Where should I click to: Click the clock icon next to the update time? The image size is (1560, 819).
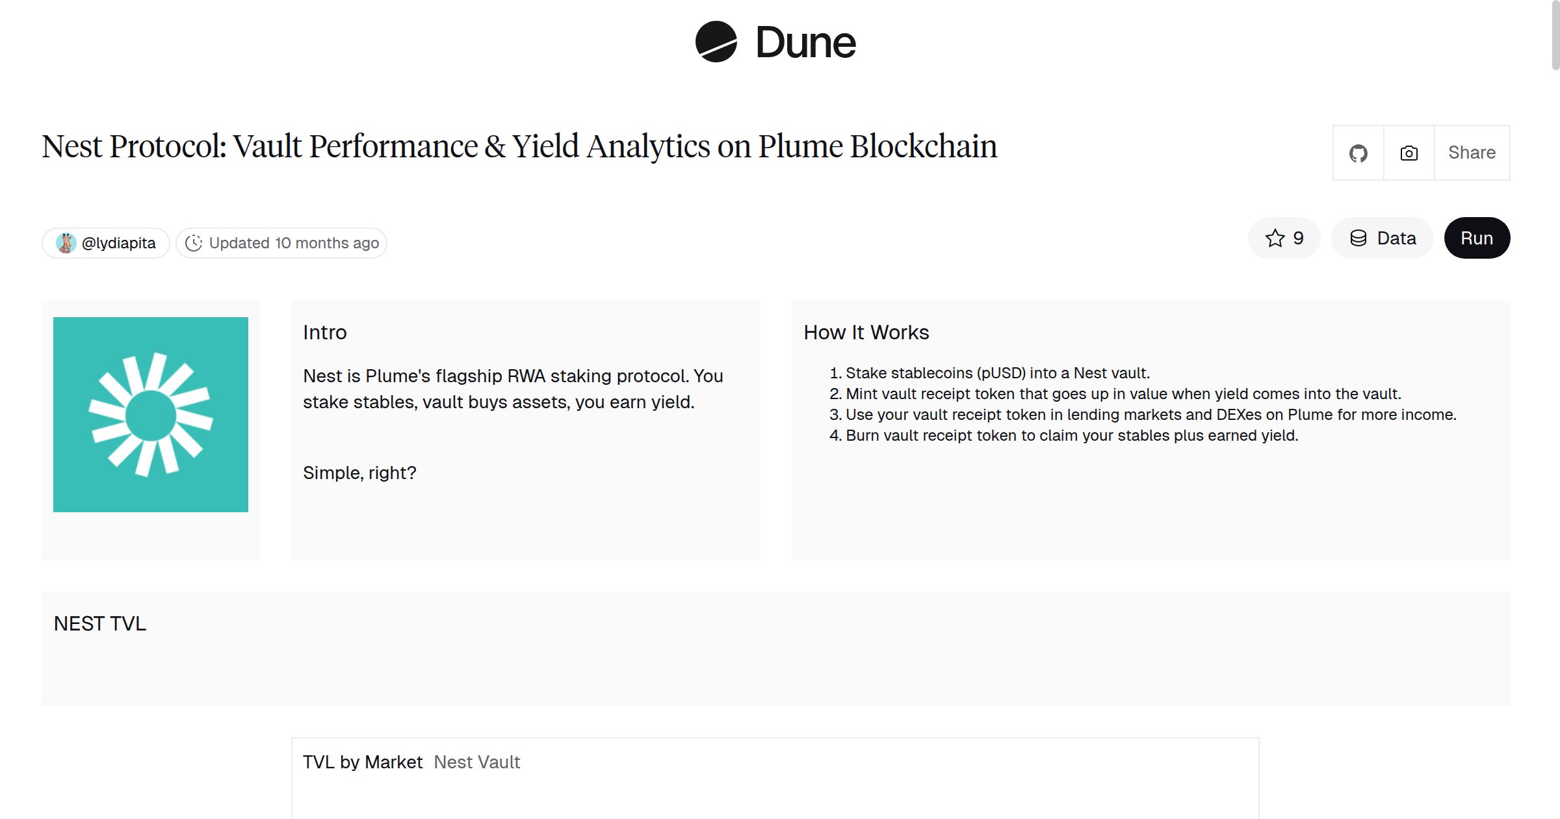pos(195,242)
